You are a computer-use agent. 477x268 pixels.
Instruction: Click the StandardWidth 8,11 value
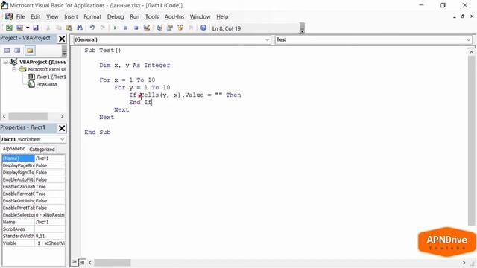(x=50, y=236)
